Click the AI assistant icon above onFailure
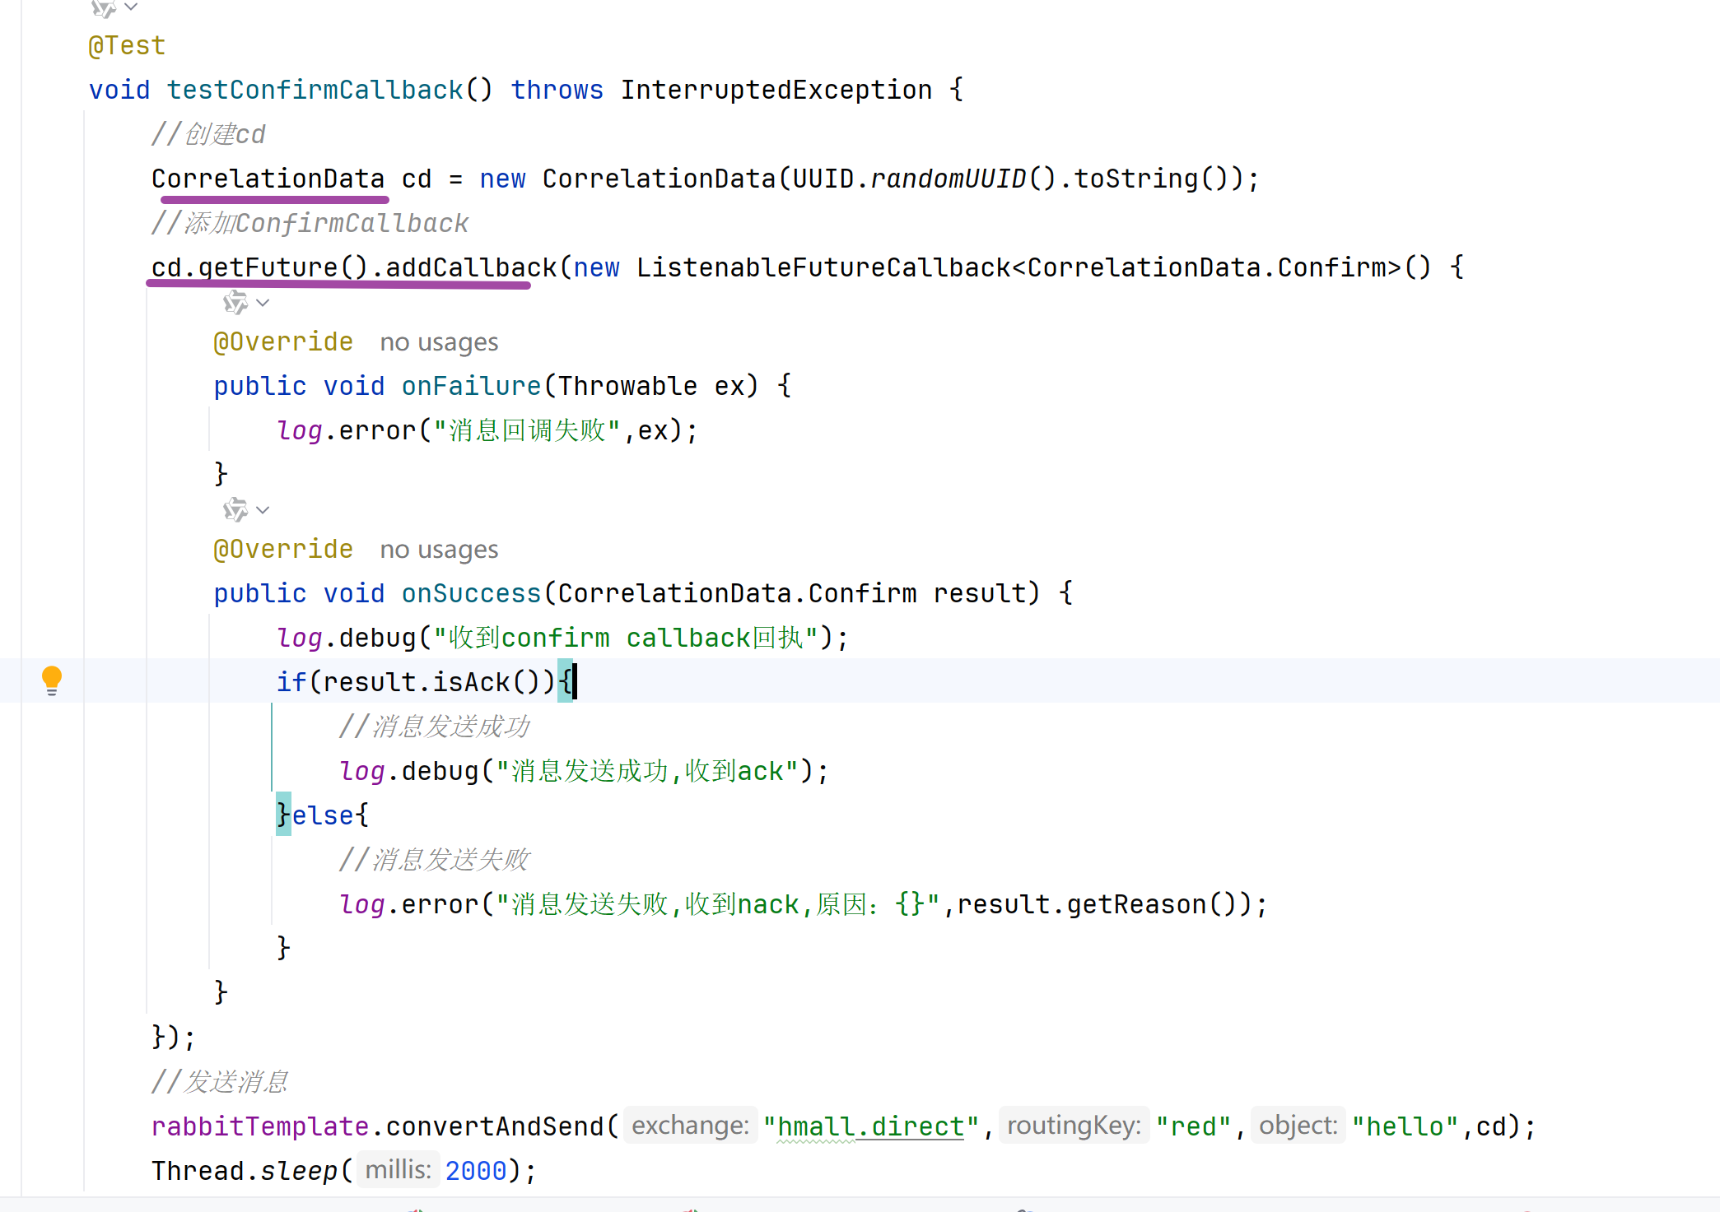The height and width of the screenshot is (1212, 1720). click(235, 303)
